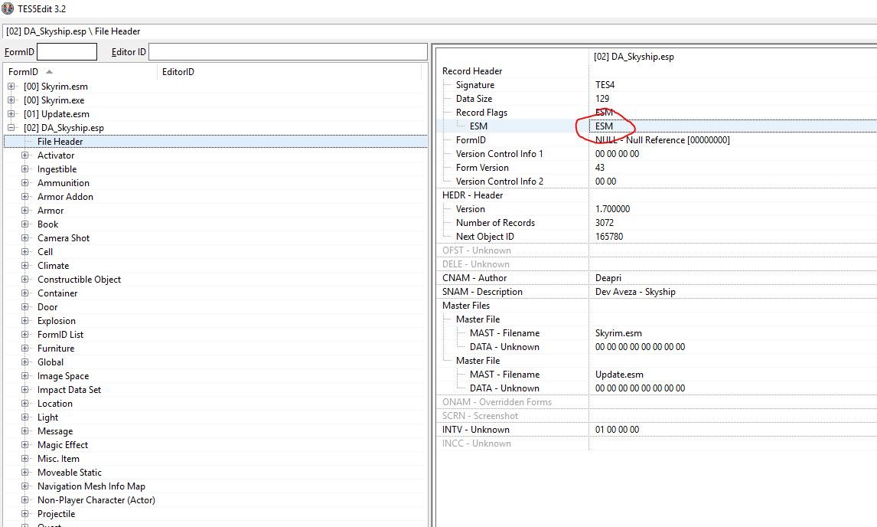Select the Projectile tree item

56,514
